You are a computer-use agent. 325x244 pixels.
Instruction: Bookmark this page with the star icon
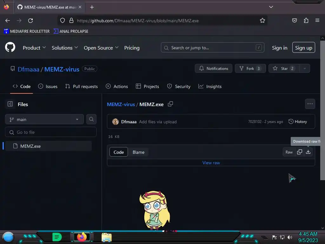262,21
